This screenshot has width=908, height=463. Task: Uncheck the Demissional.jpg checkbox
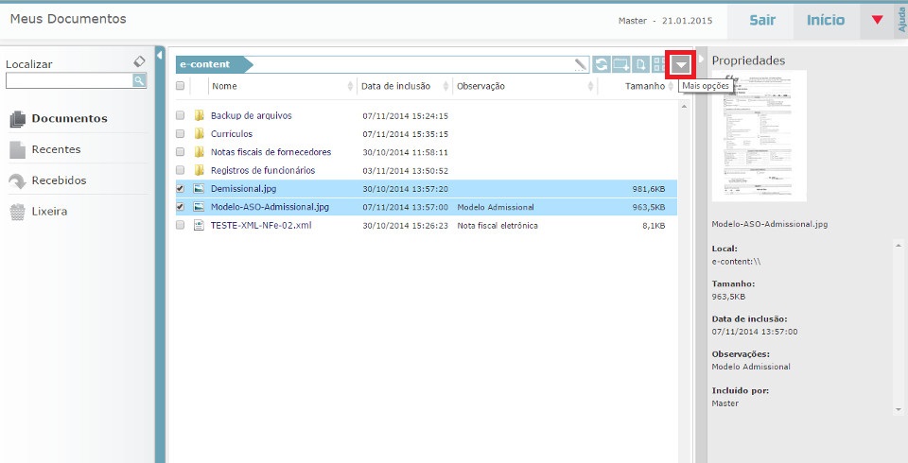(x=181, y=189)
